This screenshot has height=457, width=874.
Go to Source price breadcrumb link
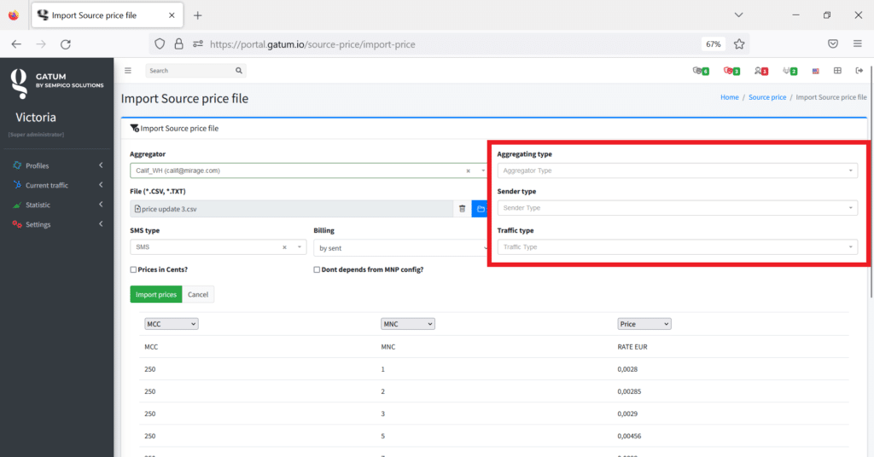(766, 97)
